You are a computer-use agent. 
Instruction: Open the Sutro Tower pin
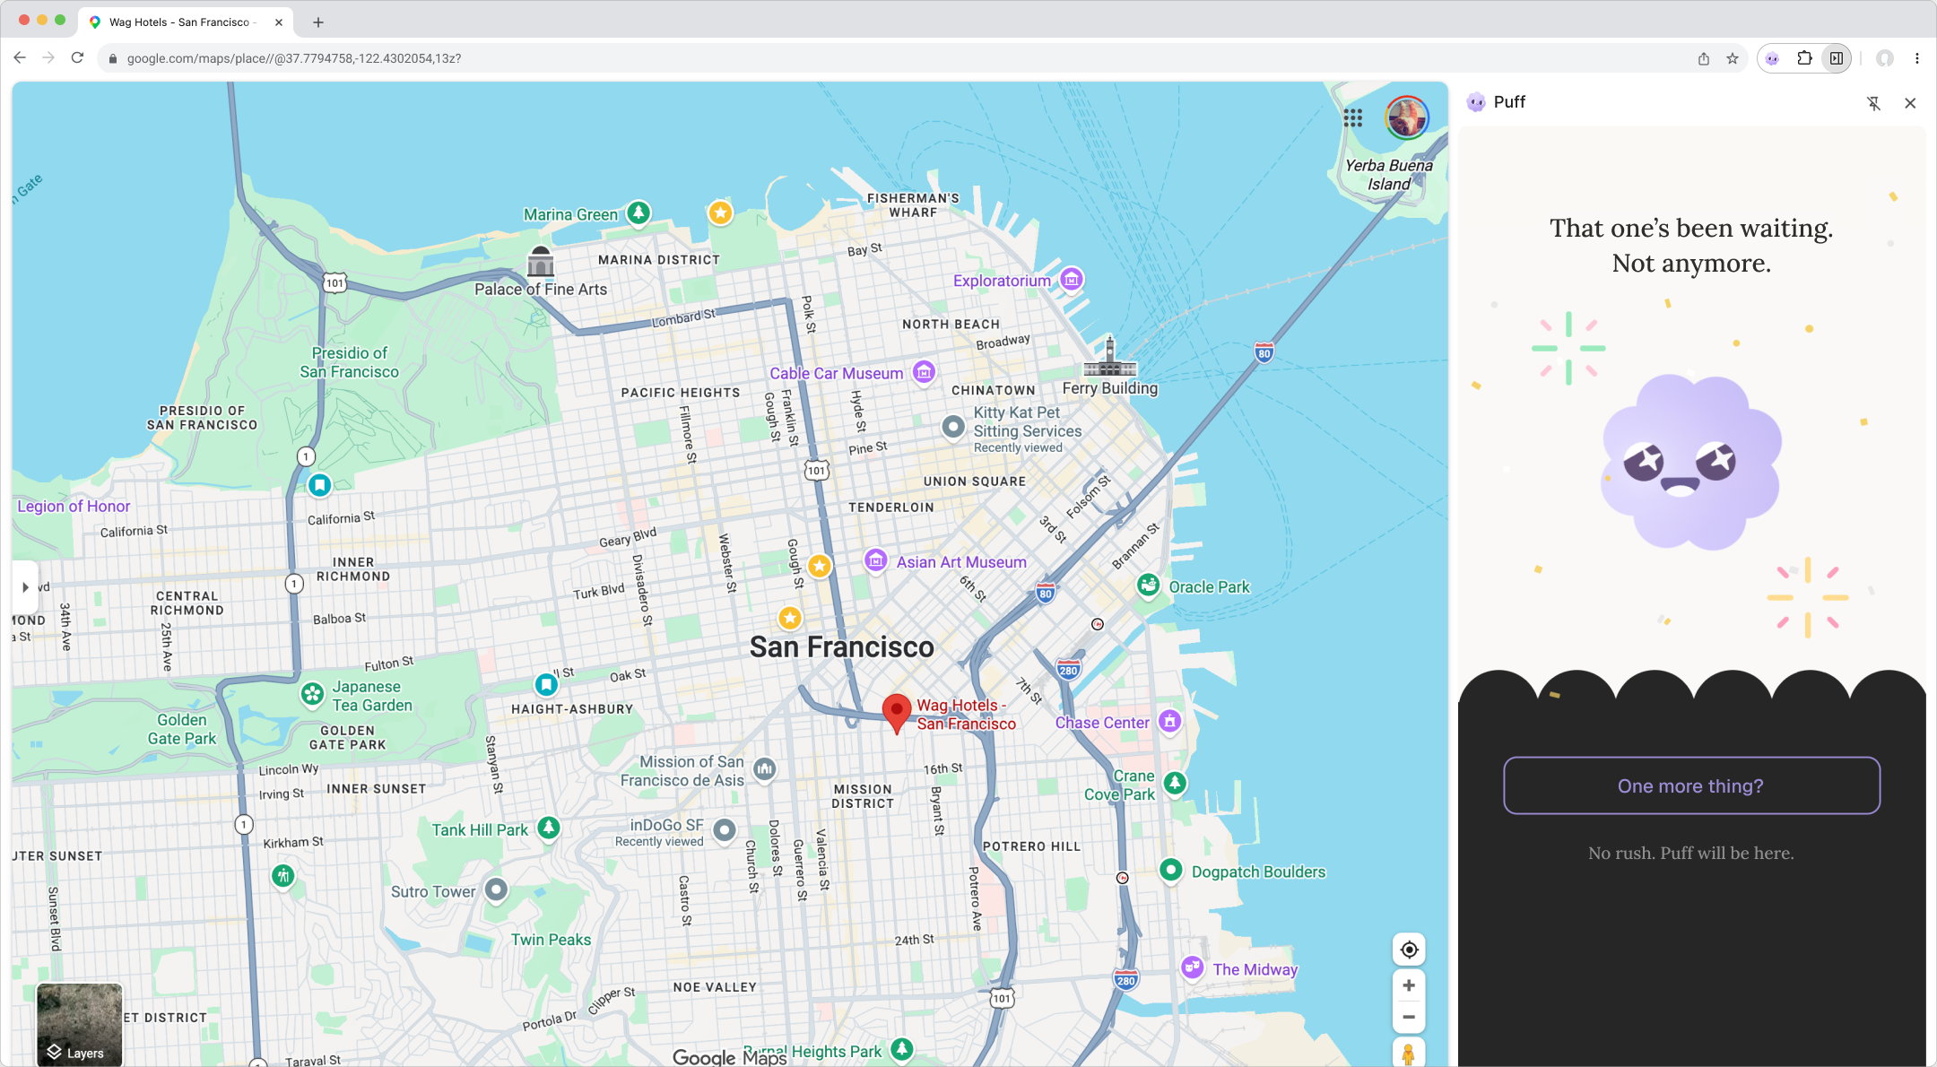tap(496, 889)
